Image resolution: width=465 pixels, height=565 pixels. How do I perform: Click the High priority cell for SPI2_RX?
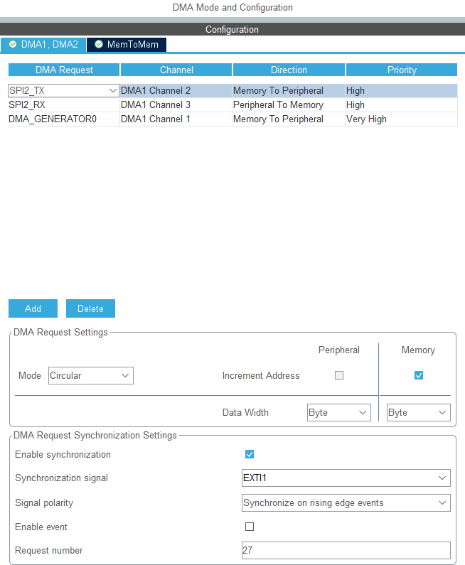[401, 105]
